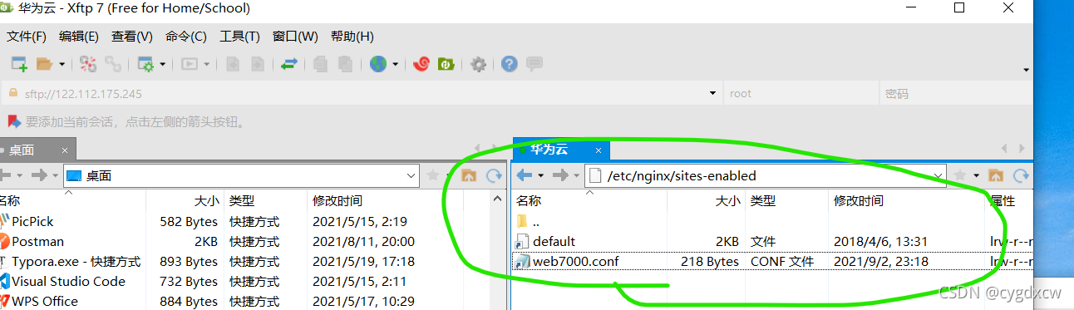Image resolution: width=1074 pixels, height=310 pixels.
Task: Click the root username field
Action: [x=801, y=94]
